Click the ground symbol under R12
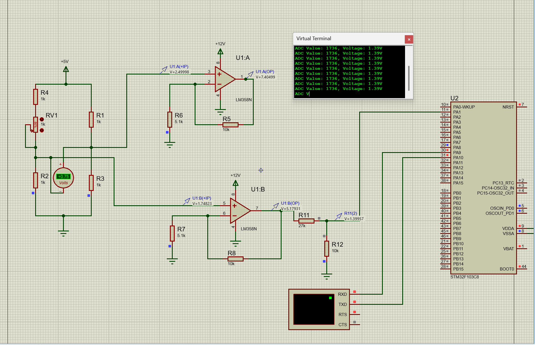Viewport: 535px width, 345px height. [327, 276]
